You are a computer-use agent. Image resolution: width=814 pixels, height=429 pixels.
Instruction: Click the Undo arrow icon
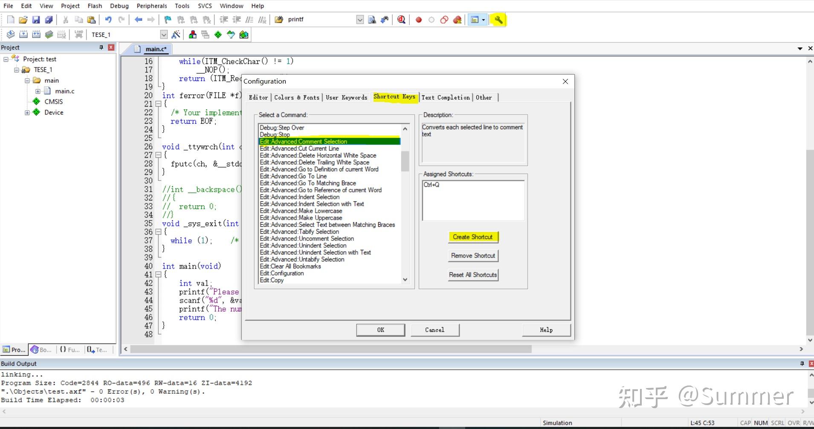click(x=108, y=20)
